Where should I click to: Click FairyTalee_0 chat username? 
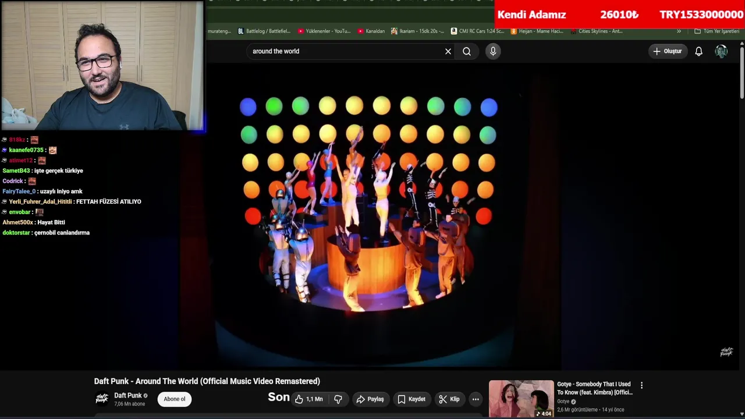19,191
